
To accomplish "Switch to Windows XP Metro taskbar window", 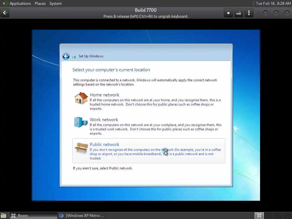I will 82,216.
